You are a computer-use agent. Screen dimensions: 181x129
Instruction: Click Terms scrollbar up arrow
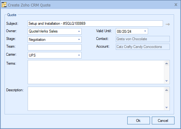tap(167, 63)
